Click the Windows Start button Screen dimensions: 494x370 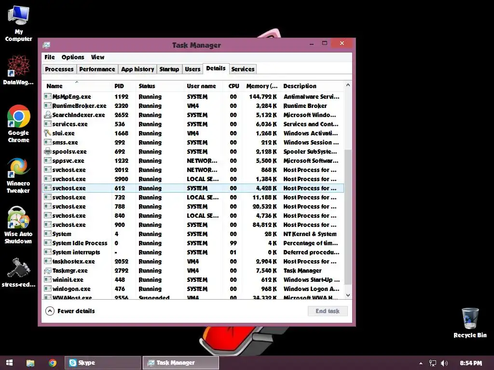pos(10,363)
